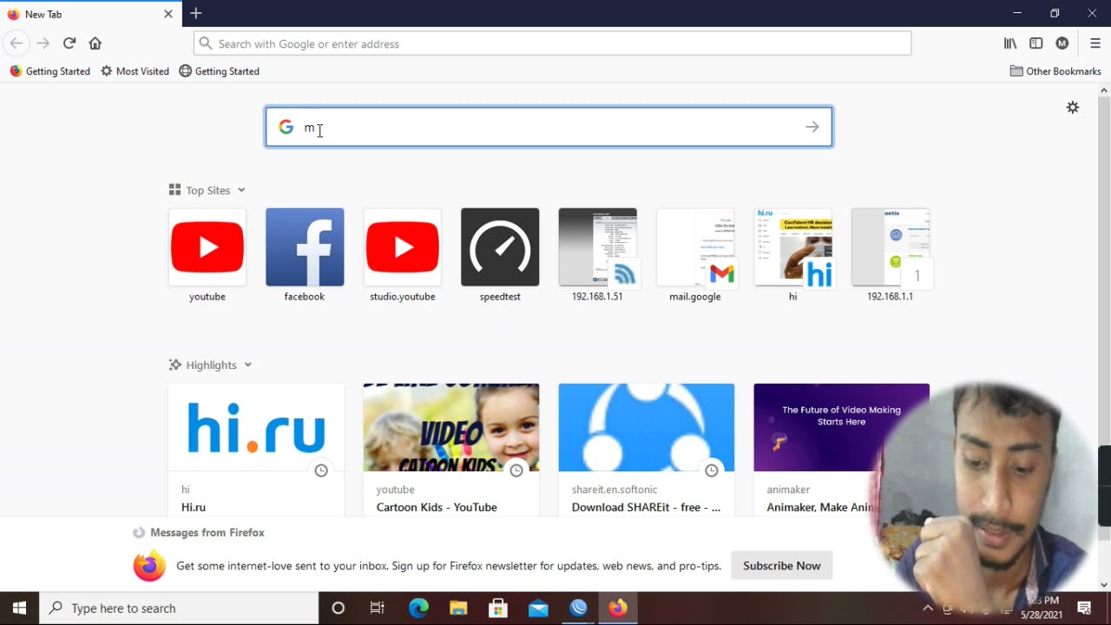
Task: Click inside the Google search box
Action: [549, 128]
